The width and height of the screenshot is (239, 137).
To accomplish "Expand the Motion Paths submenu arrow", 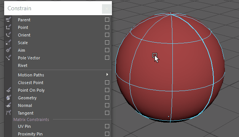I will [x=107, y=75].
